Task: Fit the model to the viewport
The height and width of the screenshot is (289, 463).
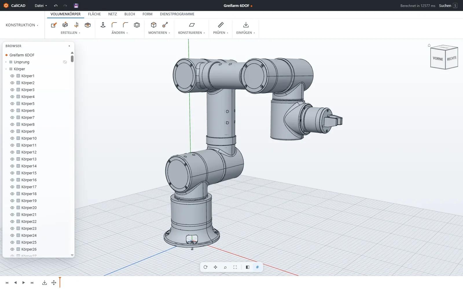Action: pyautogui.click(x=235, y=267)
